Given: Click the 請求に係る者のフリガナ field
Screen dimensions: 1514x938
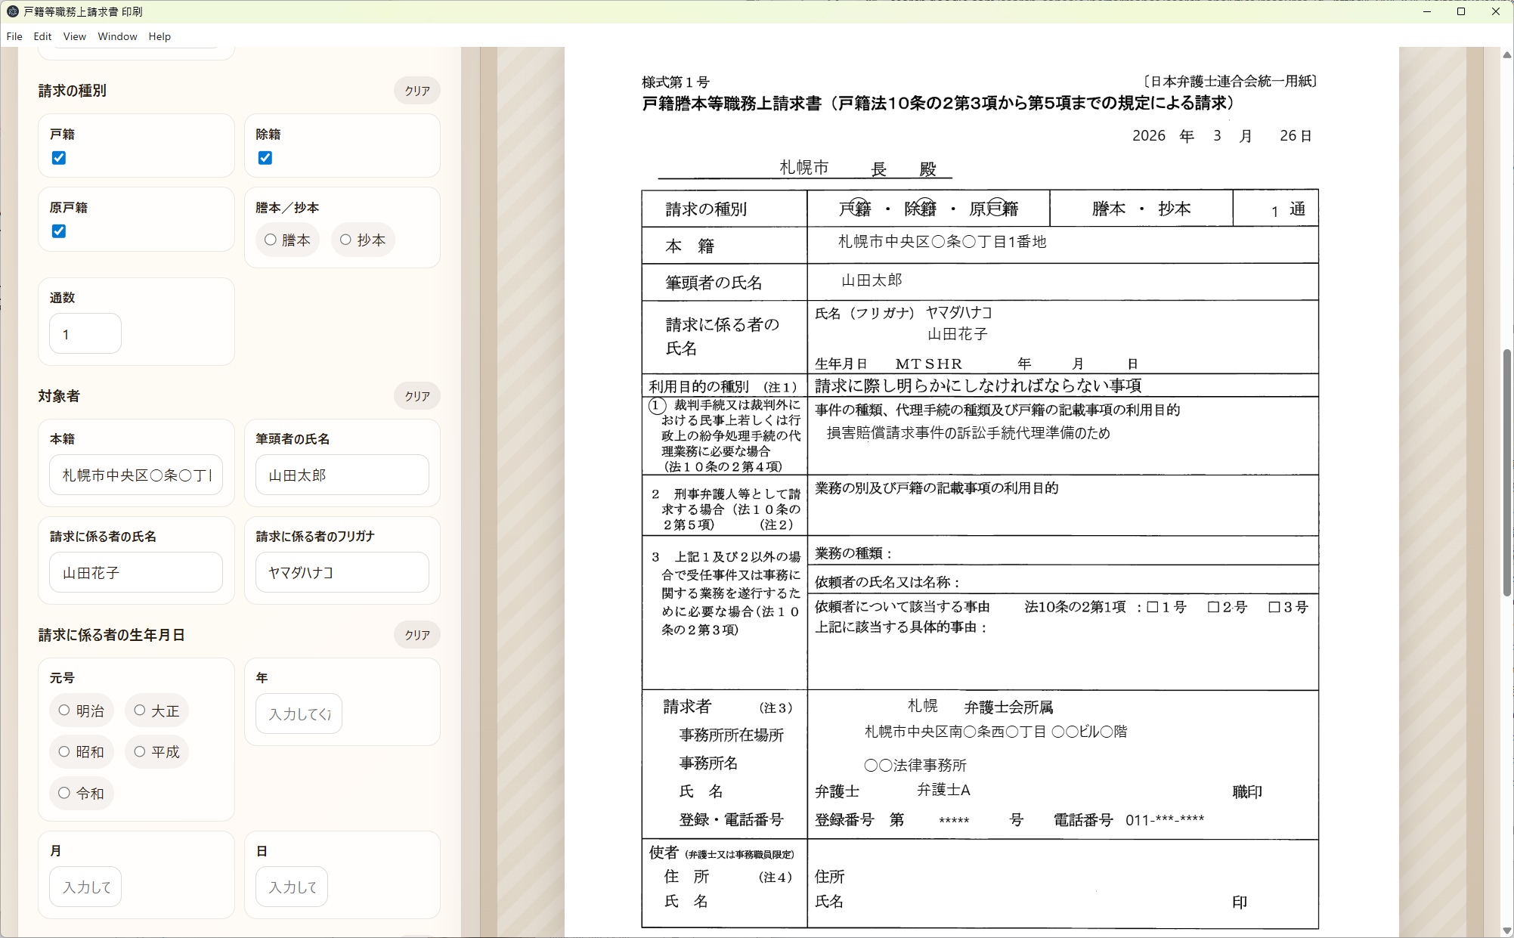Looking at the screenshot, I should 342,573.
